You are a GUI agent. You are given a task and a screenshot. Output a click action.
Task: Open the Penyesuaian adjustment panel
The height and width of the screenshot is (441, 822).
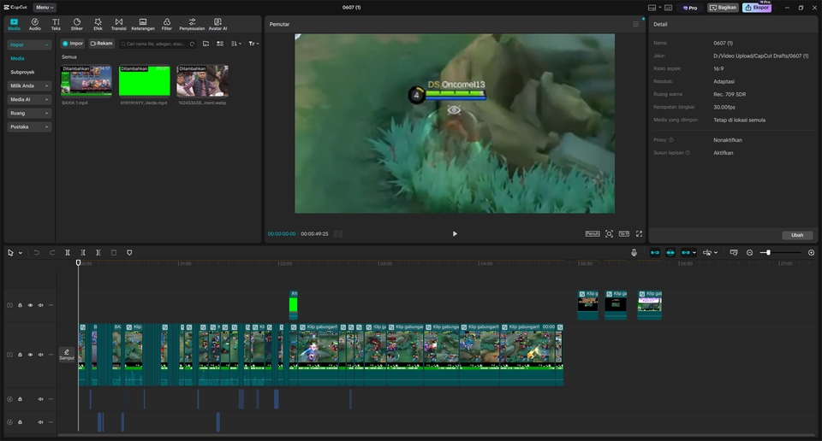[x=192, y=24]
